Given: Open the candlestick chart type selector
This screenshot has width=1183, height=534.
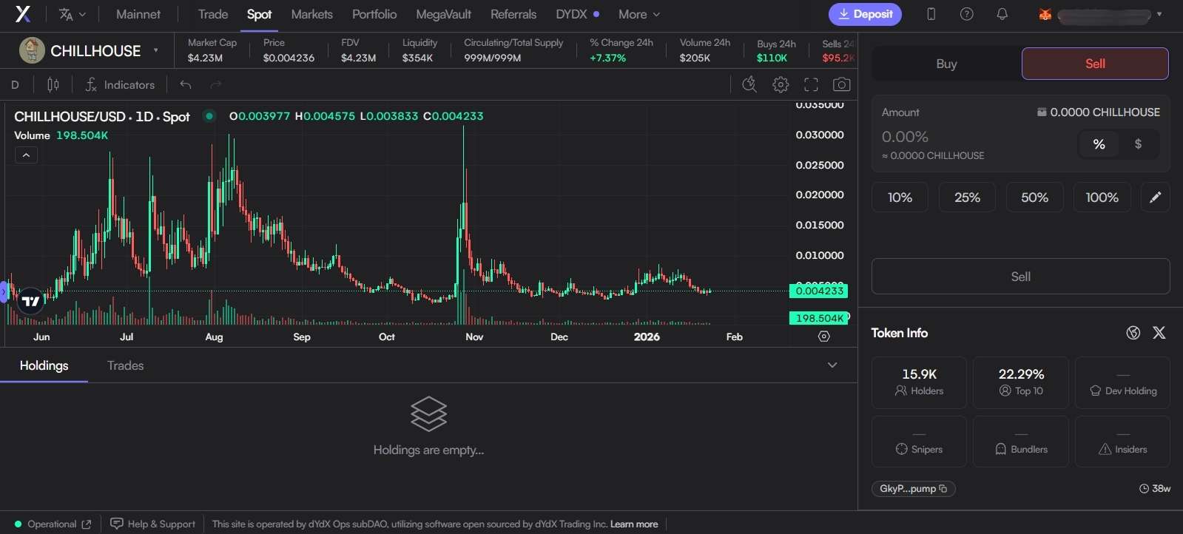Looking at the screenshot, I should 53,85.
